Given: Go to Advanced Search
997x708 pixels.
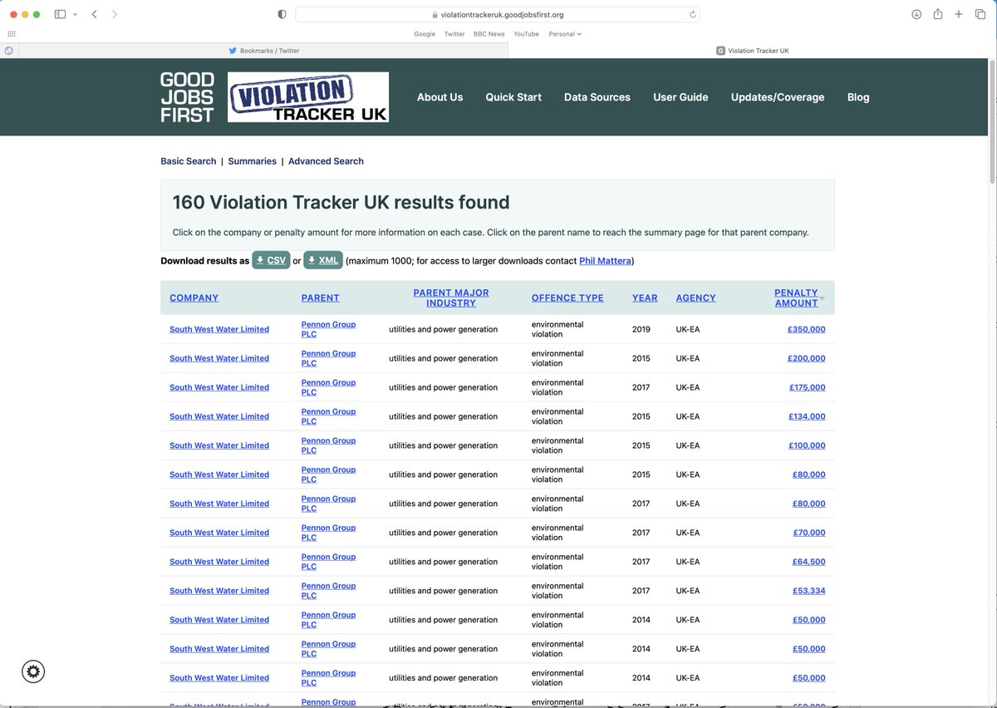Looking at the screenshot, I should pos(326,161).
